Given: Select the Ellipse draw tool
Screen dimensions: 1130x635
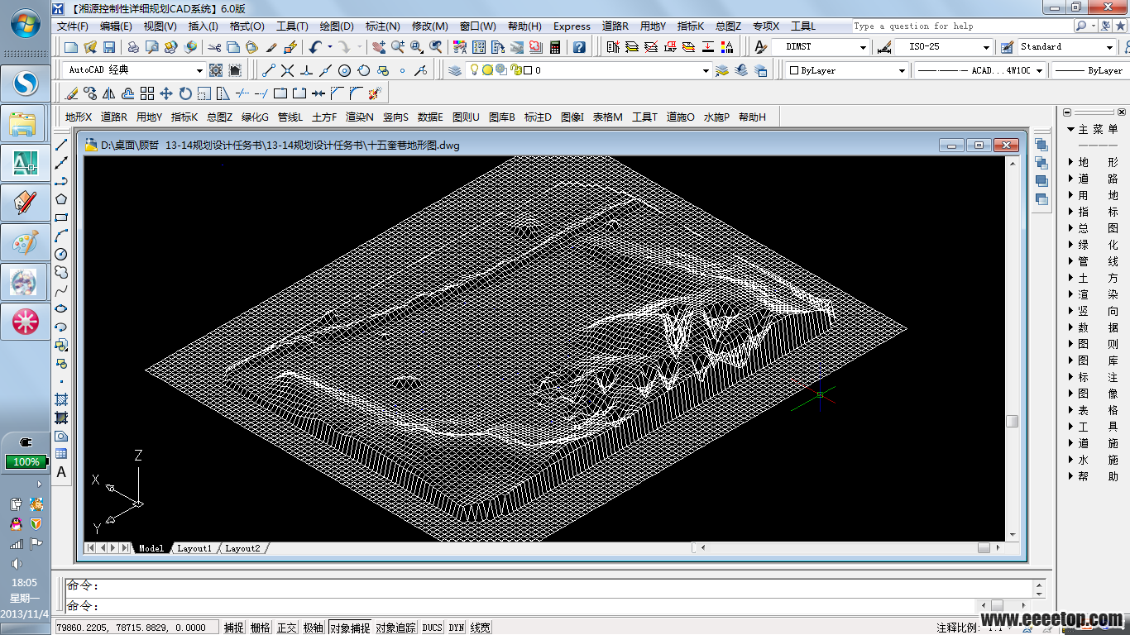Looking at the screenshot, I should pos(61,308).
